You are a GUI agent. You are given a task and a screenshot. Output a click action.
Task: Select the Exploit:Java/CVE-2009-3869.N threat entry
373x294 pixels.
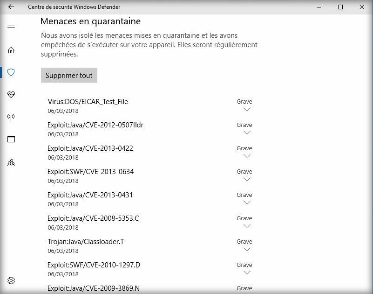coord(93,288)
